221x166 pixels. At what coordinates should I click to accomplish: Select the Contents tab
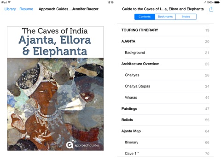[x=145, y=17]
